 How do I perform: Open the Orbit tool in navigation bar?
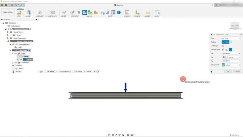click(109, 135)
